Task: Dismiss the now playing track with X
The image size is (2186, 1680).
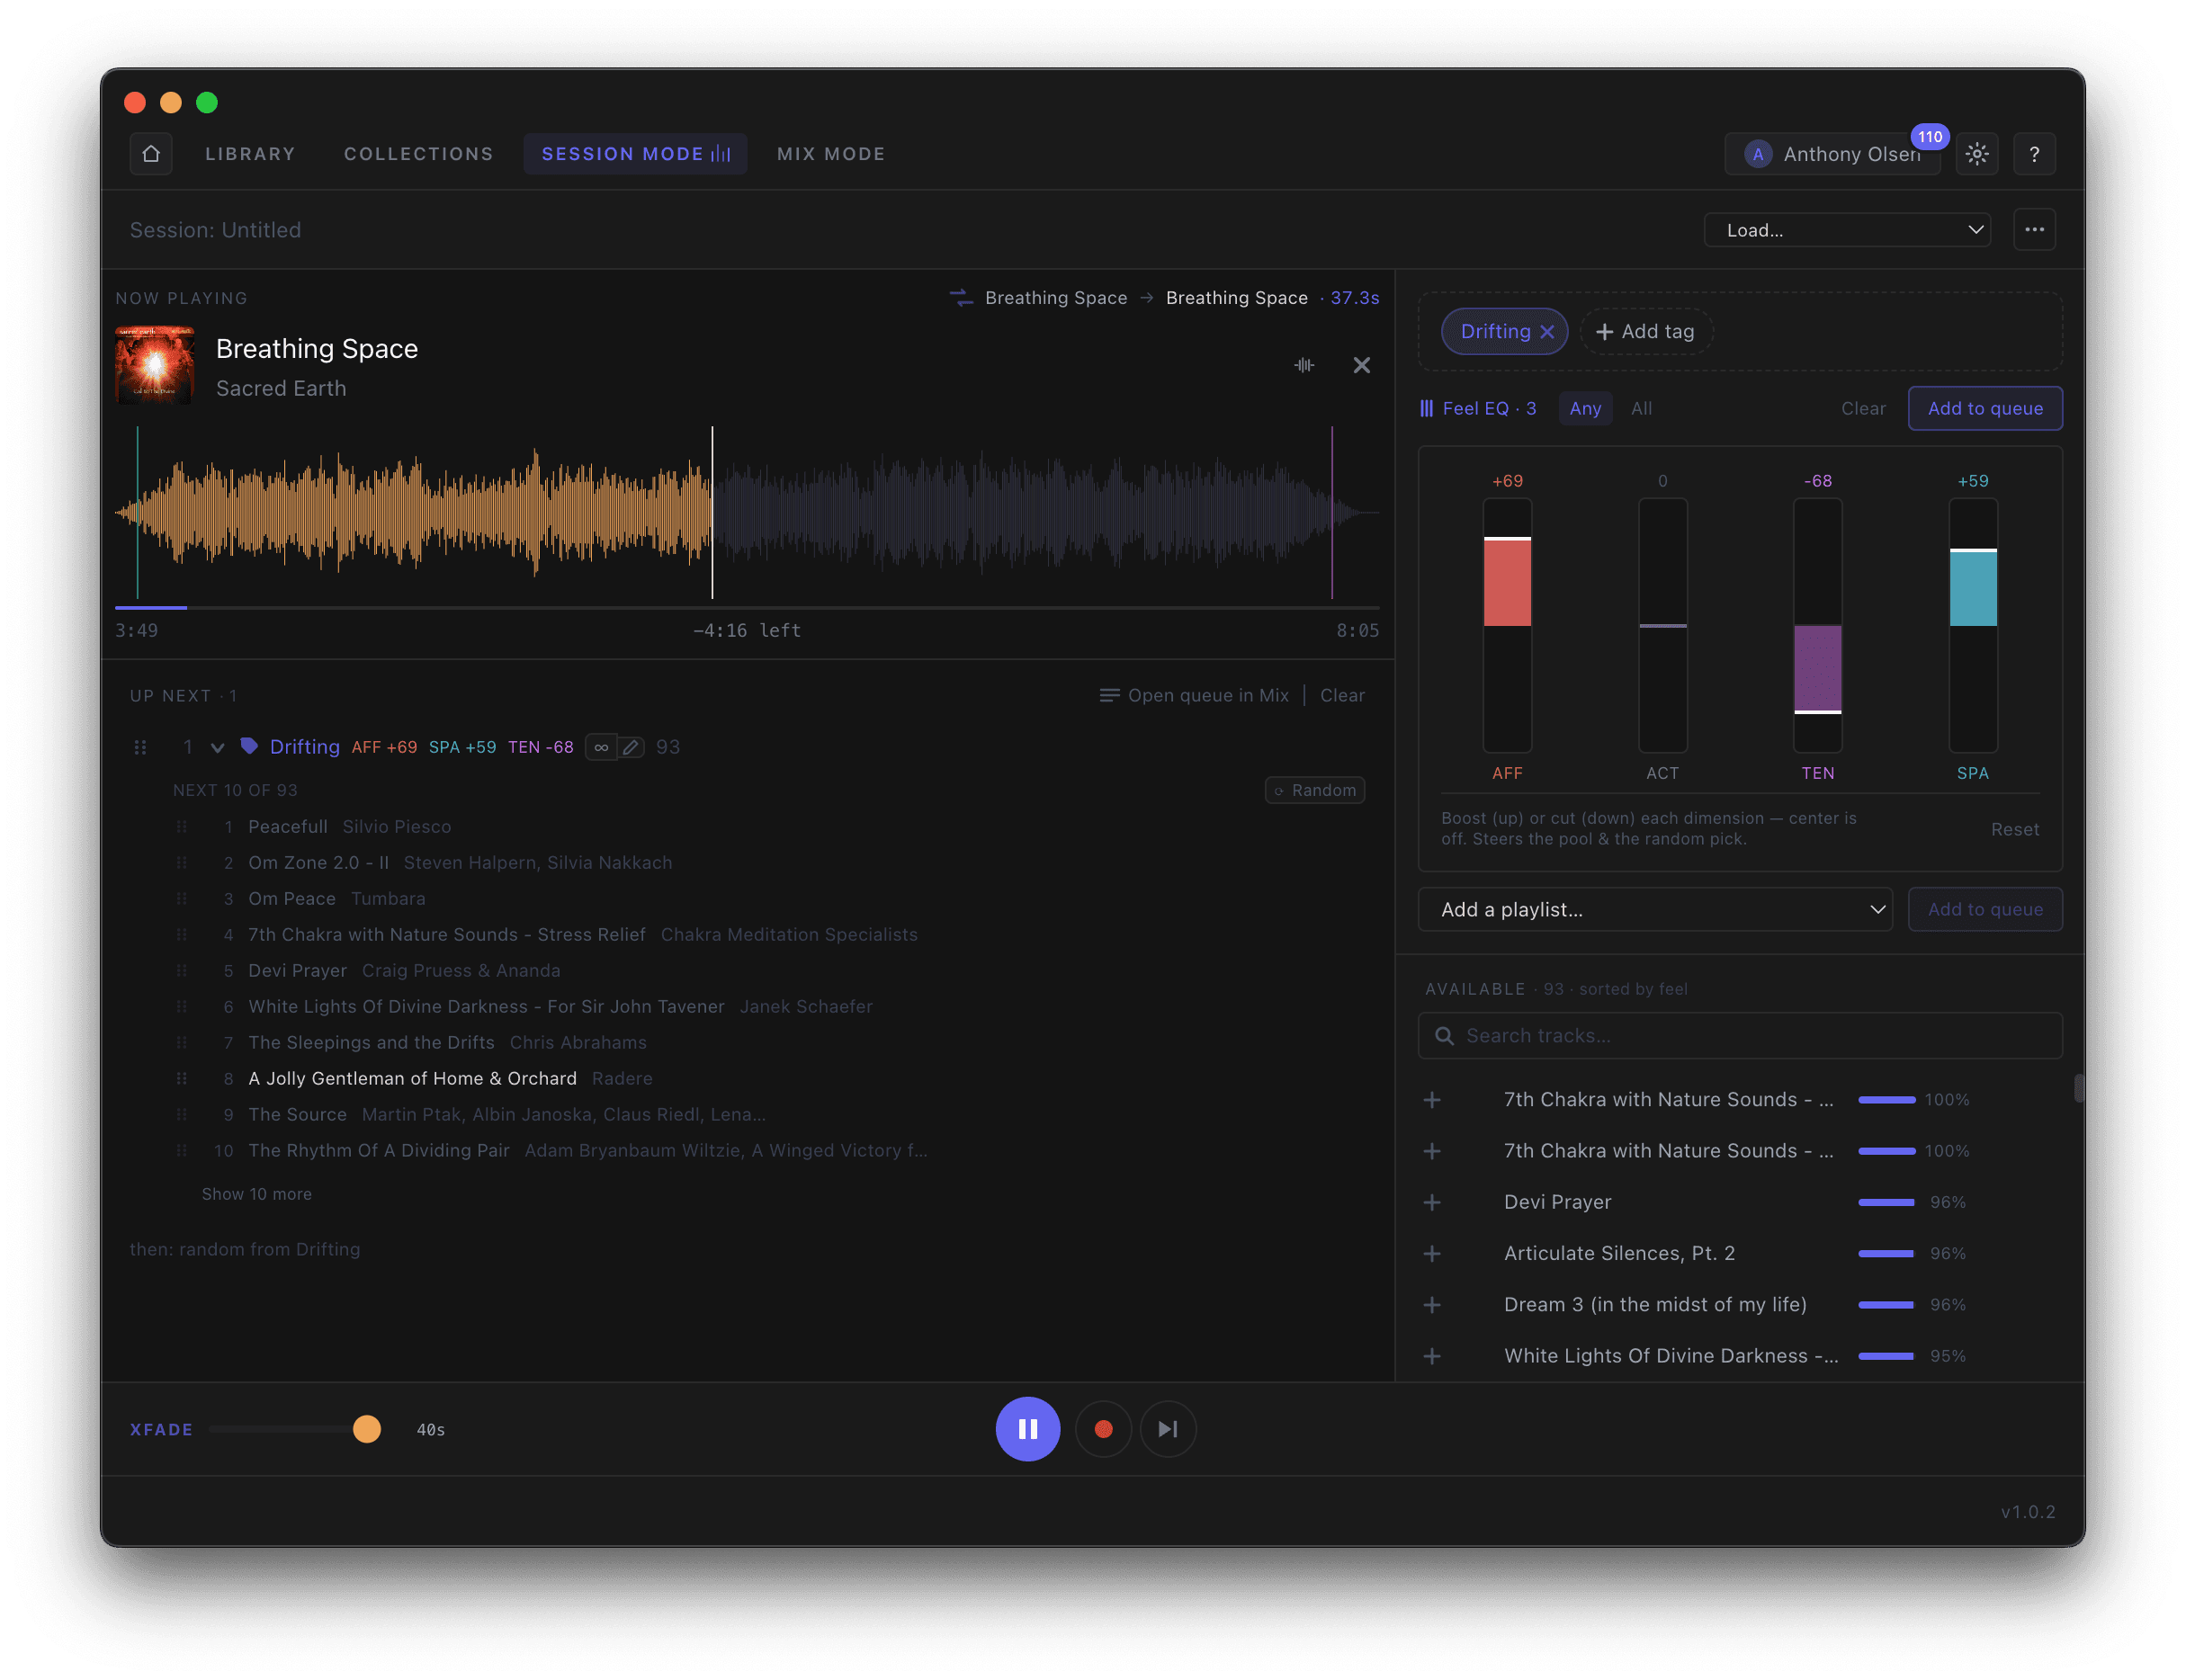Action: point(1361,365)
